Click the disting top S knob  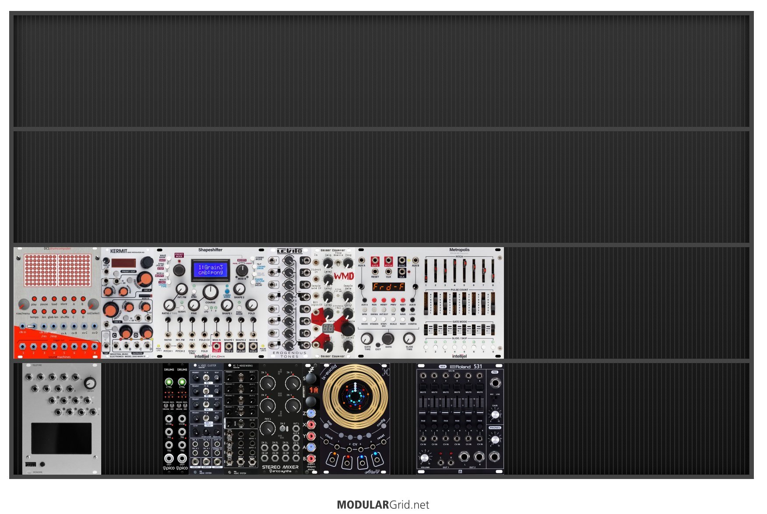[x=311, y=378]
